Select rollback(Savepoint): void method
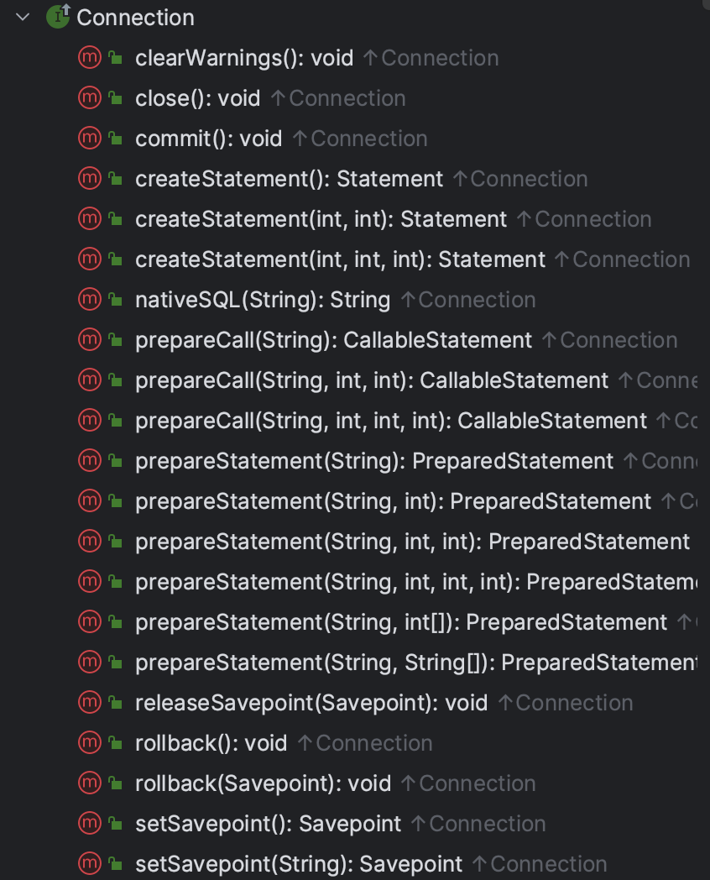The height and width of the screenshot is (880, 710). coord(263,783)
